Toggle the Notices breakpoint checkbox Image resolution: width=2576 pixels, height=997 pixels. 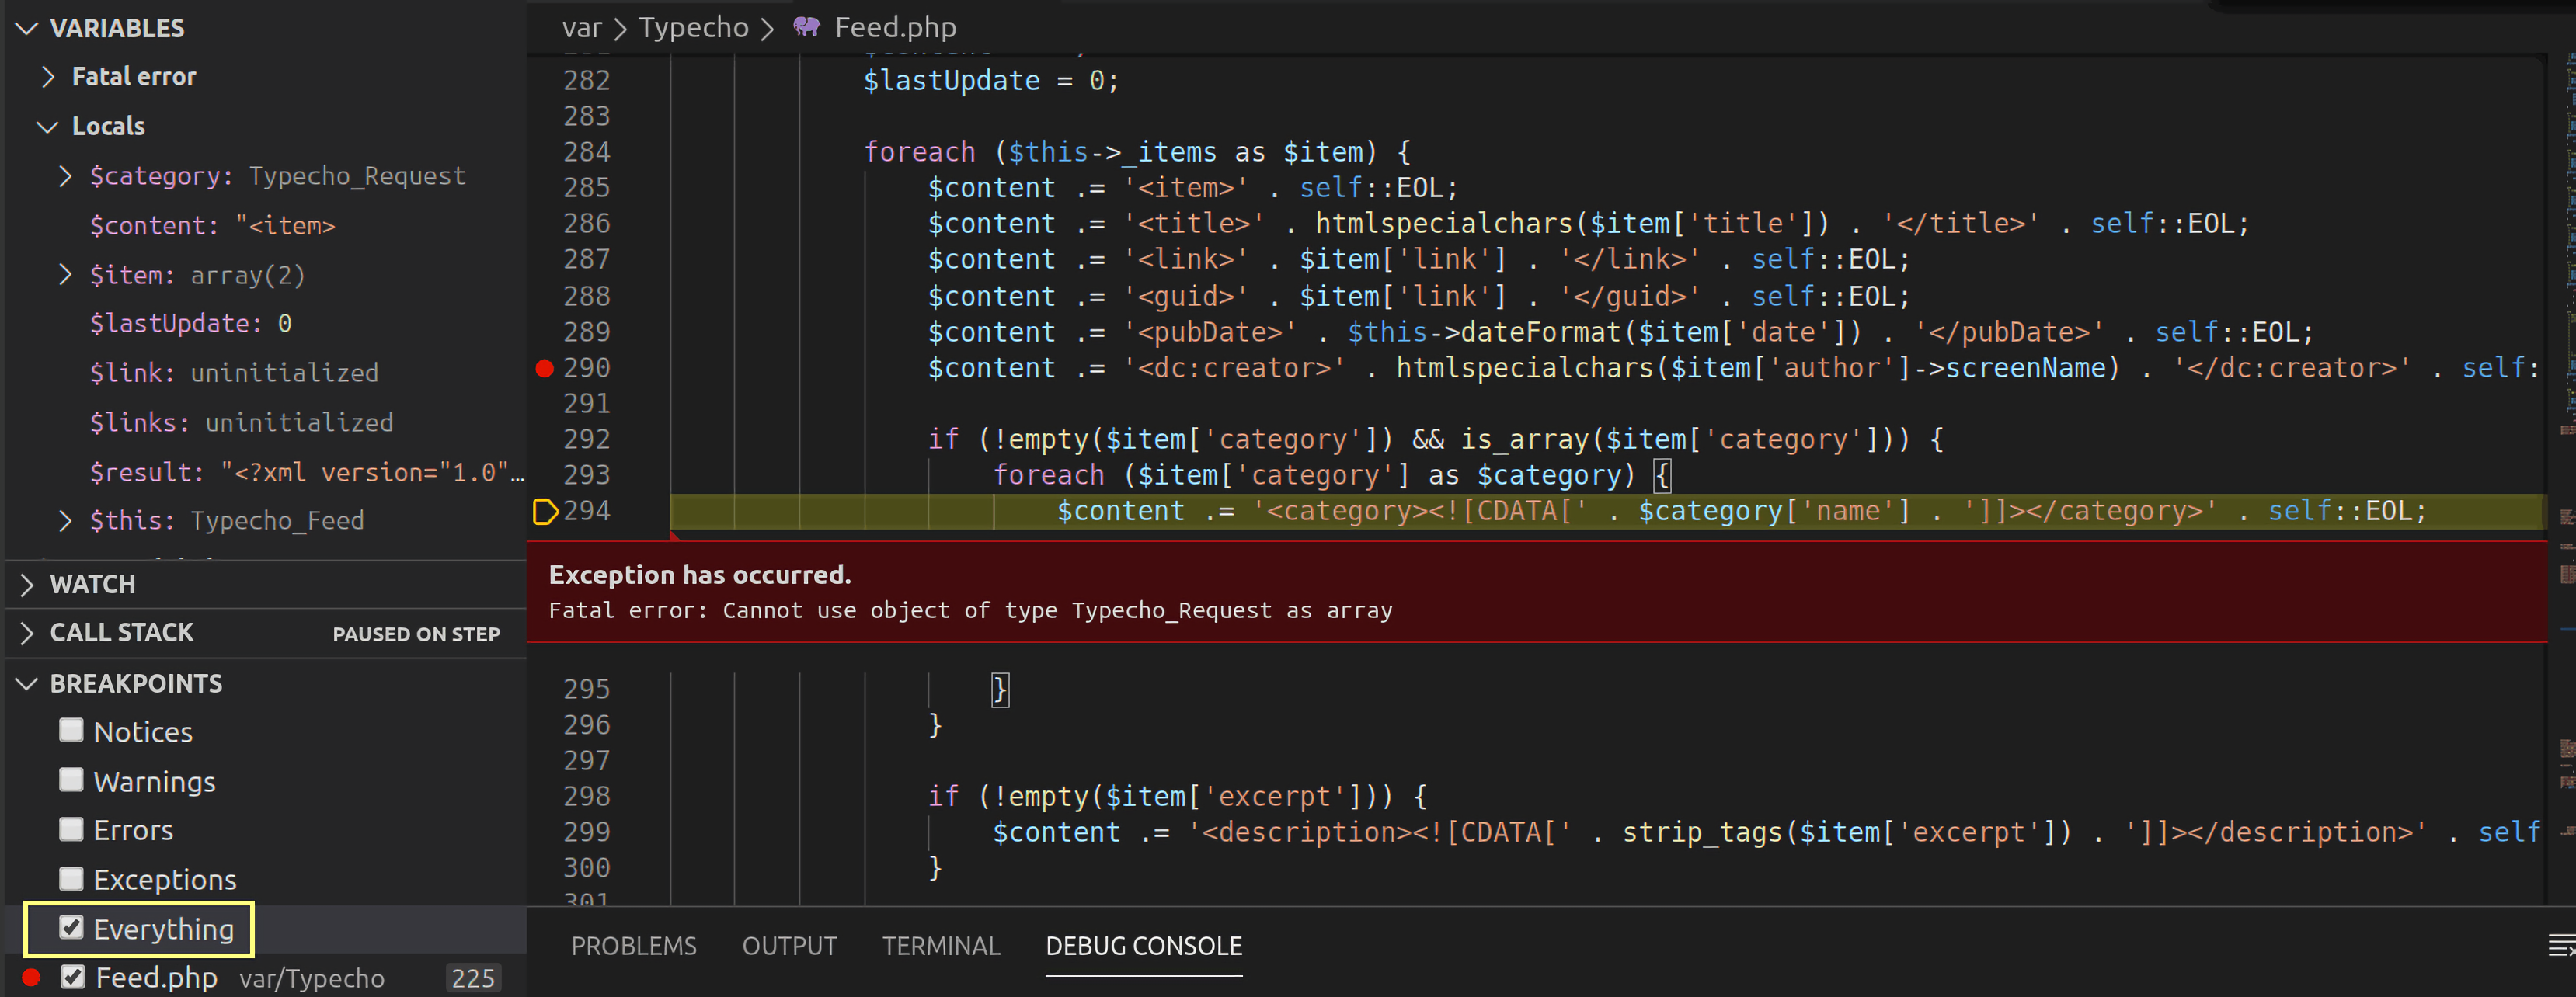point(71,730)
